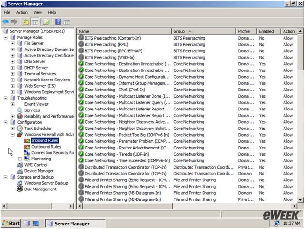Click the rules list horizontal scrollbar left arrow
Image resolution: width=305 pixels, height=229 pixels.
(x=80, y=206)
